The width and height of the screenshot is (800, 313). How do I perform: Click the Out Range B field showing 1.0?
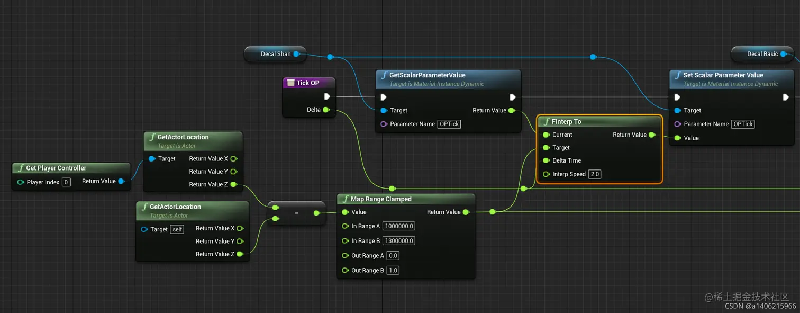pos(393,270)
